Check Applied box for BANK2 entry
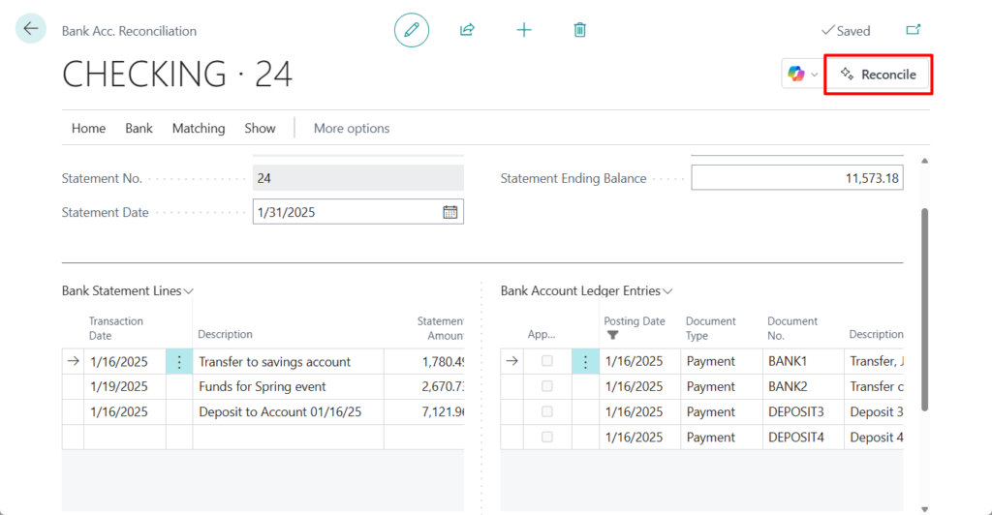Image resolution: width=992 pixels, height=515 pixels. [547, 386]
